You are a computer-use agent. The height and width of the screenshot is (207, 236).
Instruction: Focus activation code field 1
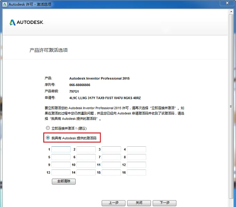click(61, 149)
